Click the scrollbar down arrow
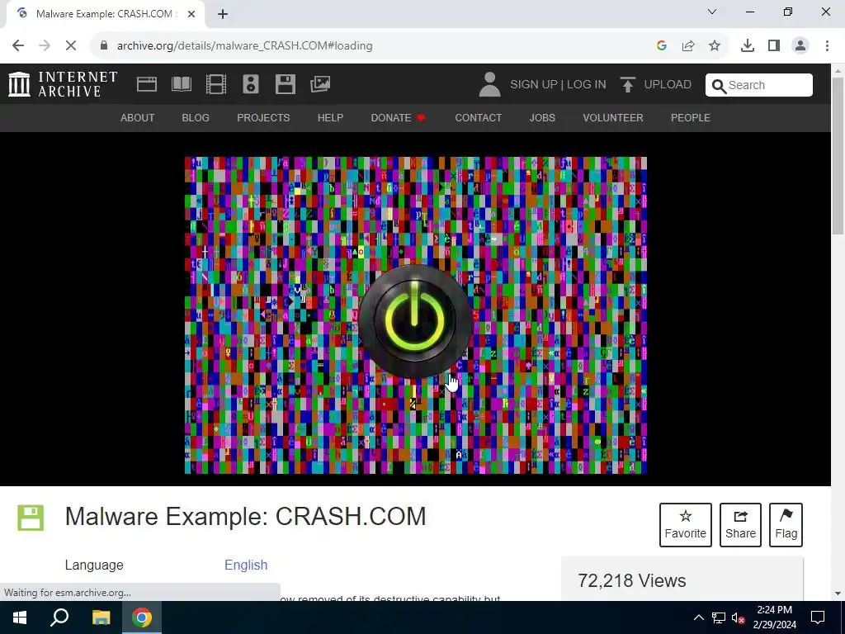Viewport: 845px width, 634px height. (x=838, y=594)
